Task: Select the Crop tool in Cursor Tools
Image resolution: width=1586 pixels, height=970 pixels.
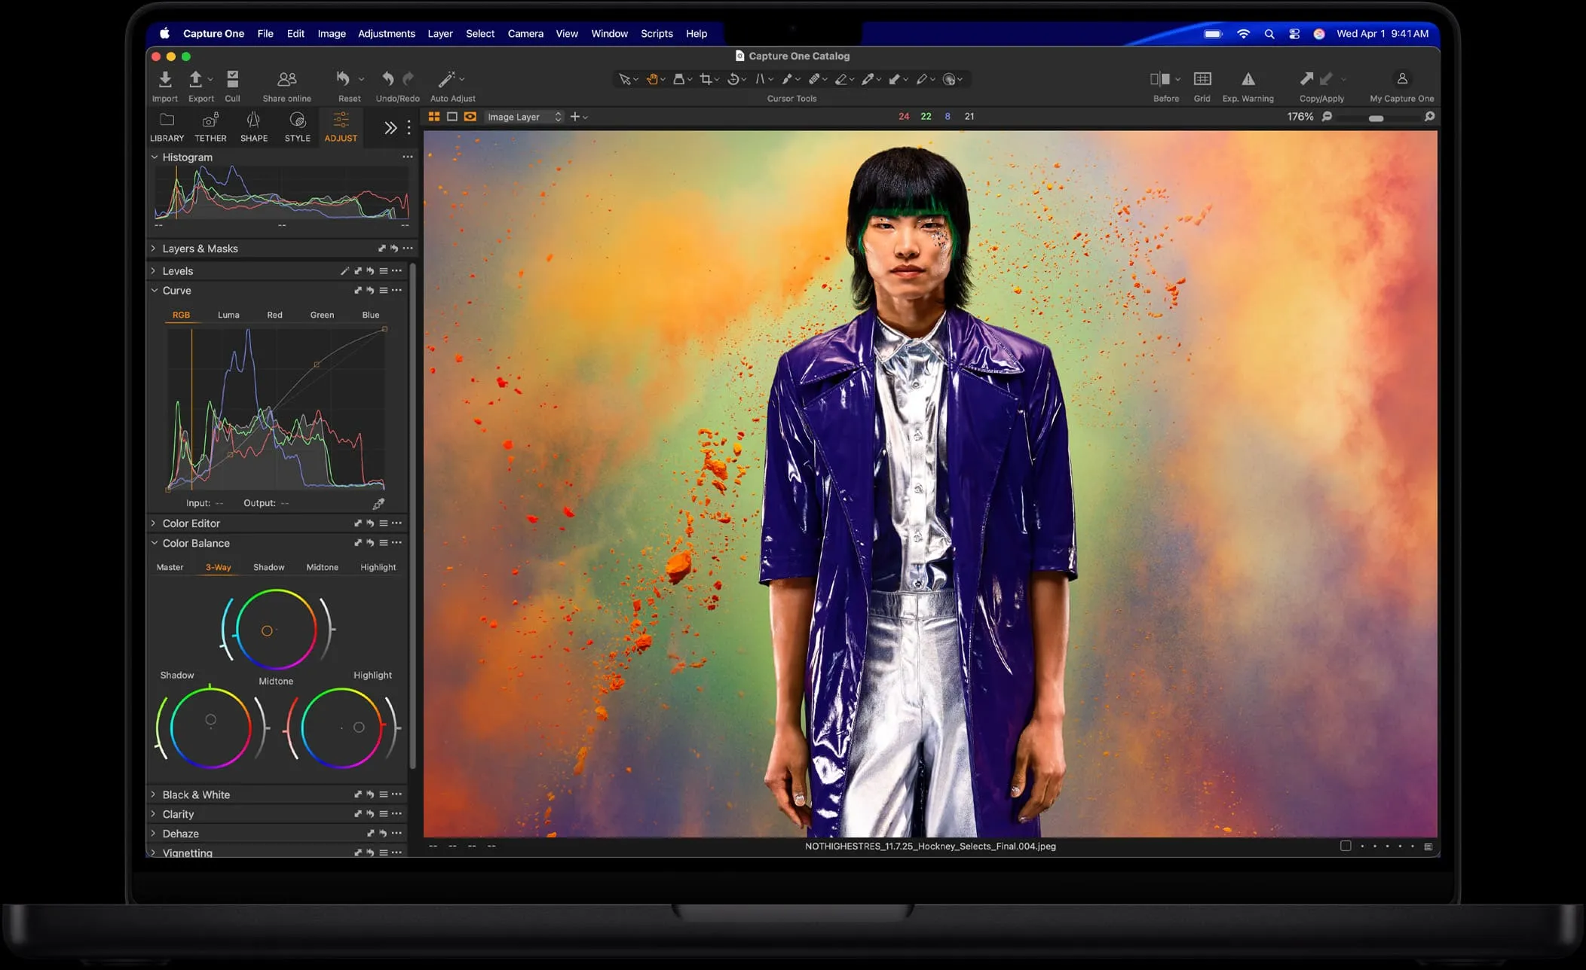Action: tap(706, 78)
